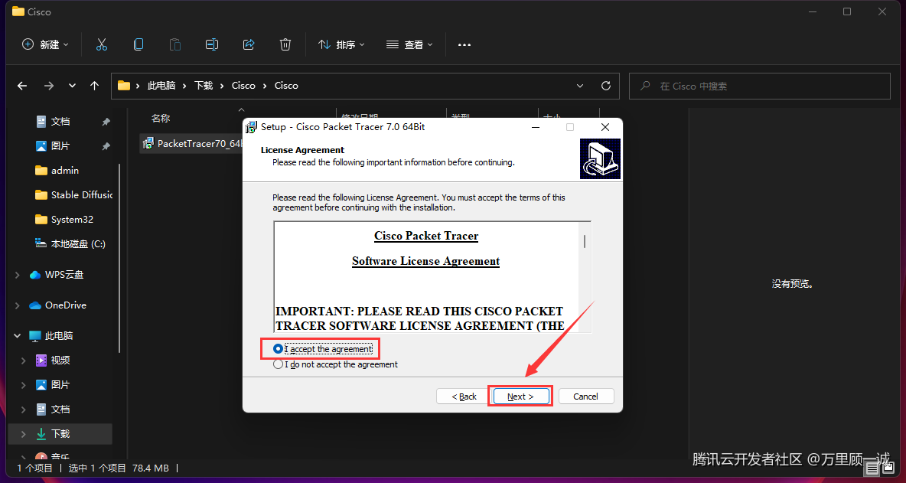Click the Share icon in Explorer toolbar
Screen dimensions: 906x483
click(249, 44)
